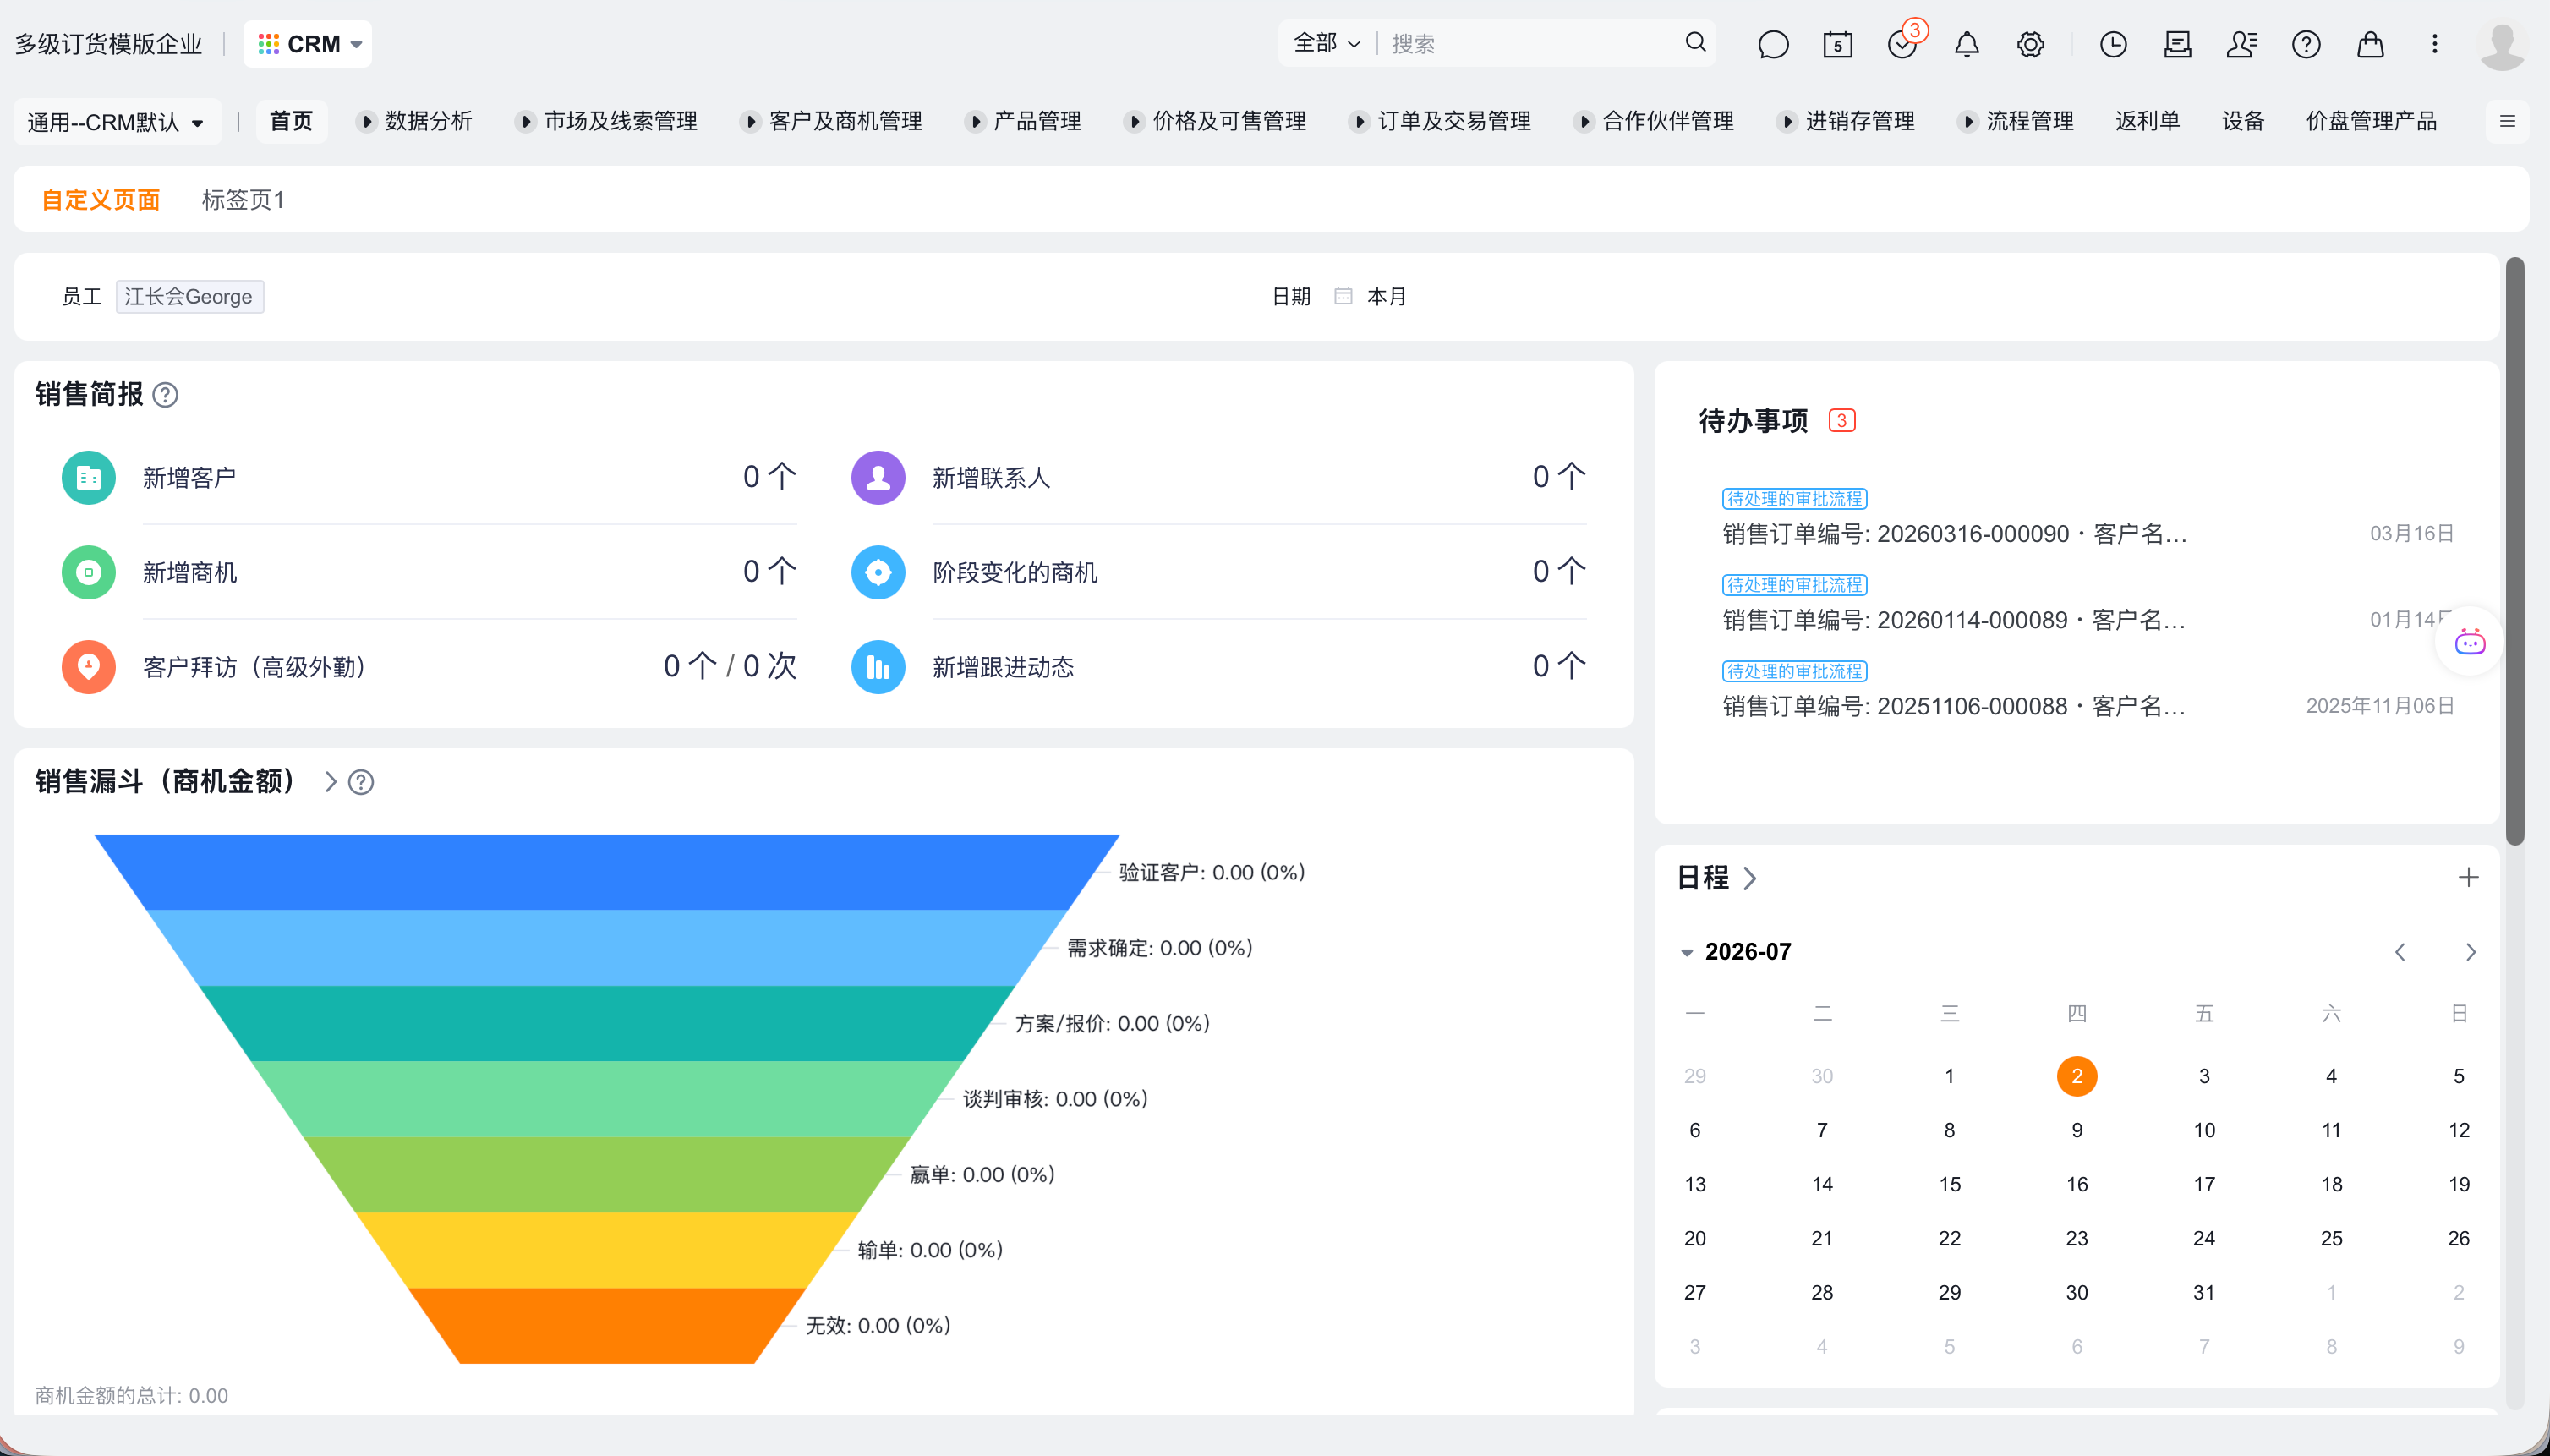Go to next month in calendar
The image size is (2550, 1456).
(2470, 951)
